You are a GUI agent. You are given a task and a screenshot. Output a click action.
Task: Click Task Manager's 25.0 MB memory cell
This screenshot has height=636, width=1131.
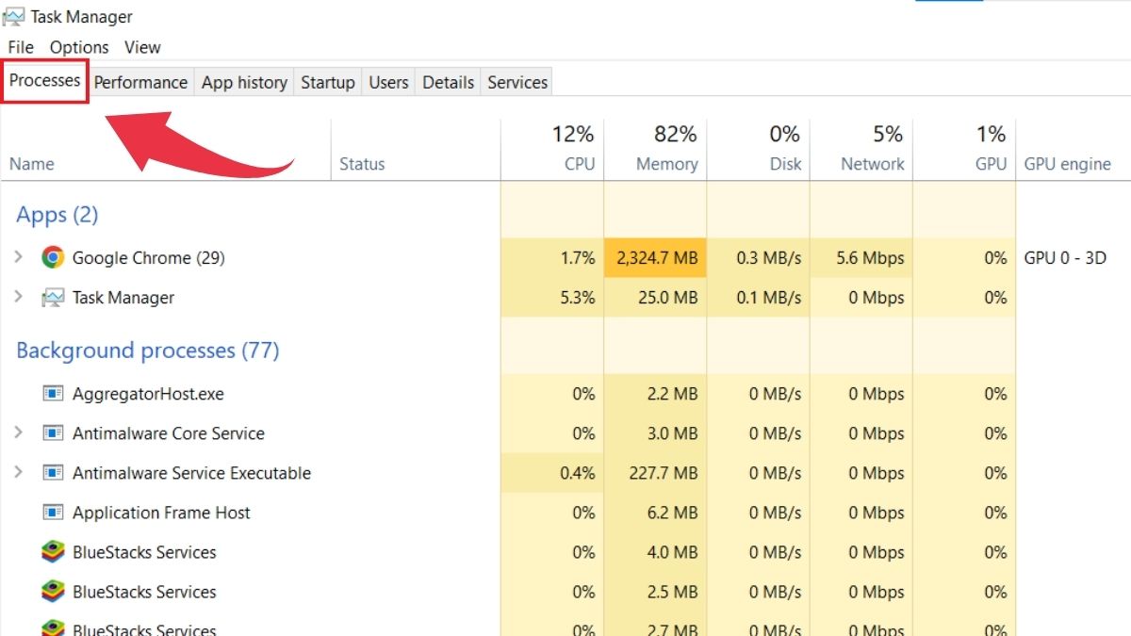[x=655, y=297]
